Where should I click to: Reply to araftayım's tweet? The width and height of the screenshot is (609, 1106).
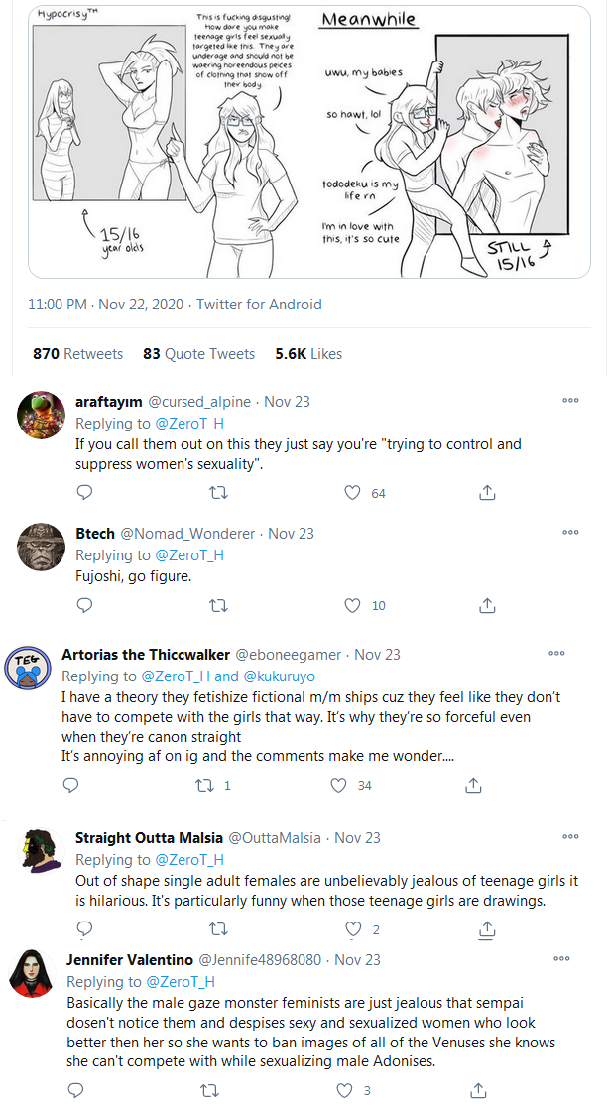point(84,493)
